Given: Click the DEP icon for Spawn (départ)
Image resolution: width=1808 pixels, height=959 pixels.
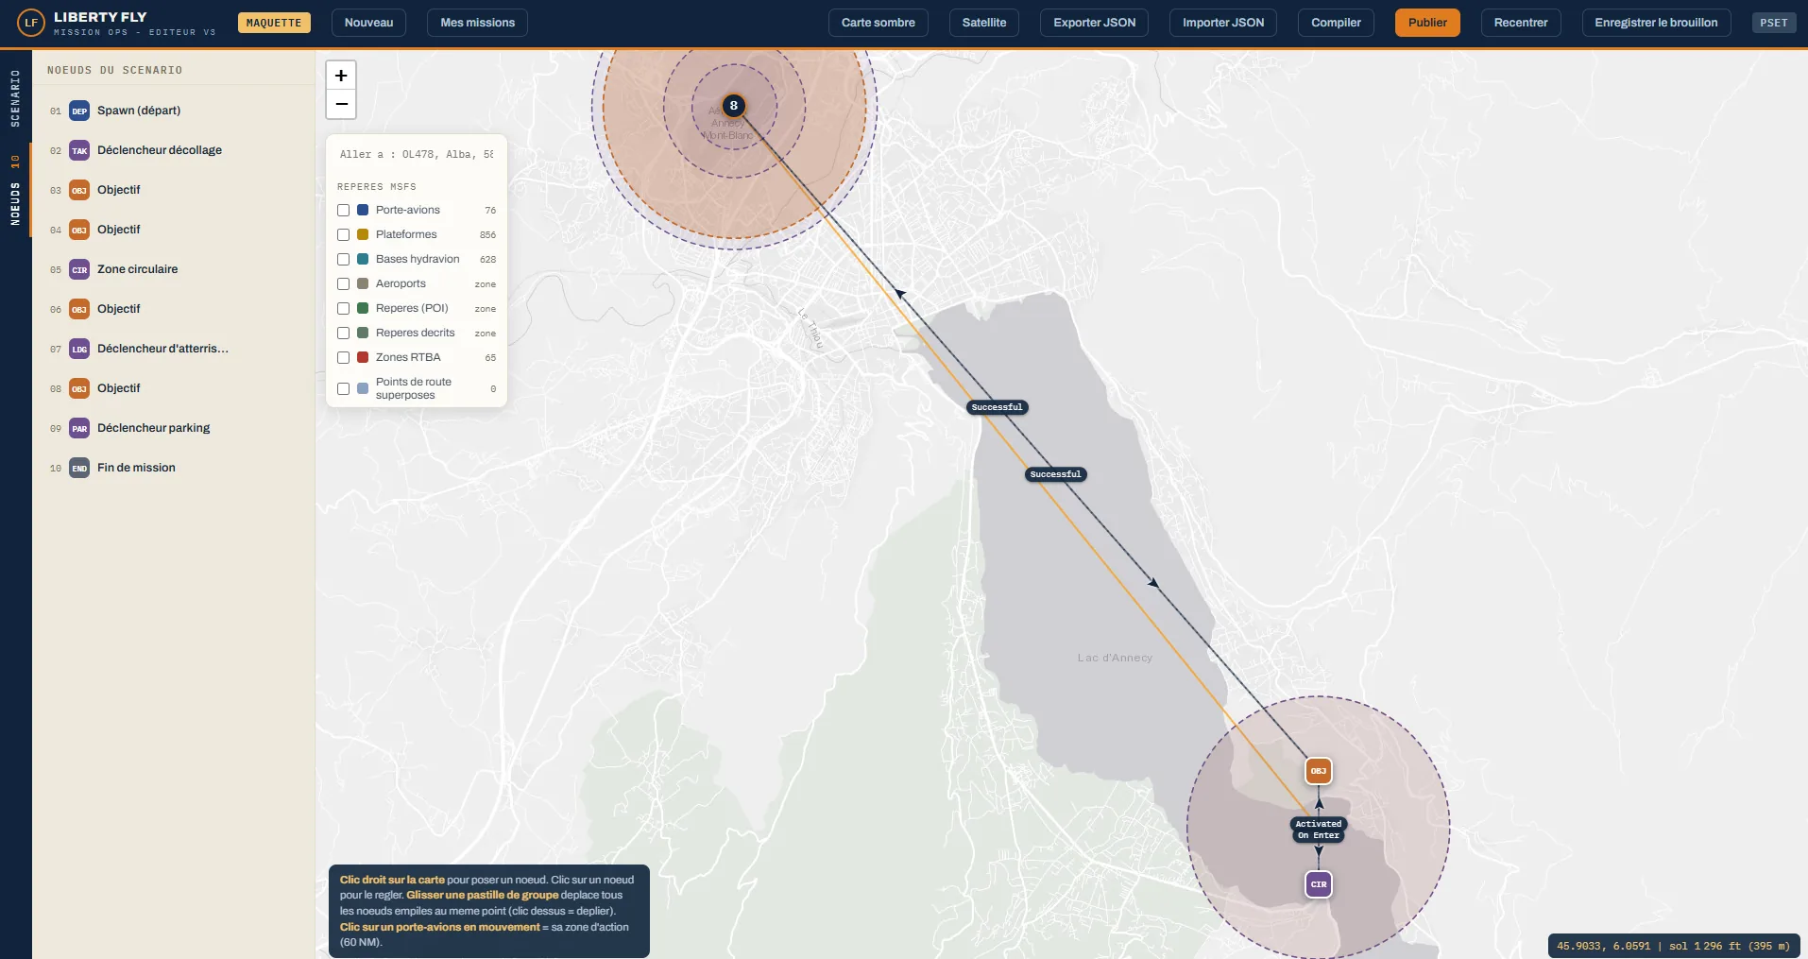Looking at the screenshot, I should click(x=79, y=111).
